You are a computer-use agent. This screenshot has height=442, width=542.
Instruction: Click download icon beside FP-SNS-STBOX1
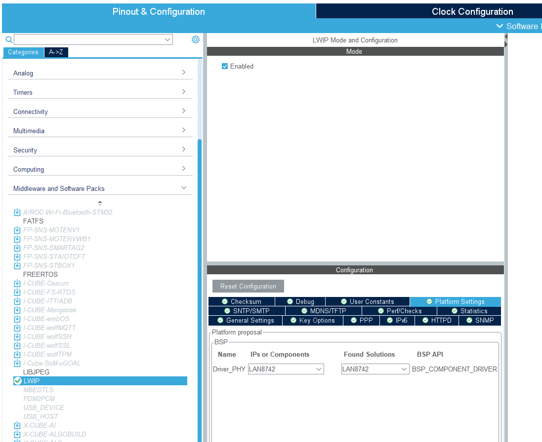pyautogui.click(x=17, y=266)
